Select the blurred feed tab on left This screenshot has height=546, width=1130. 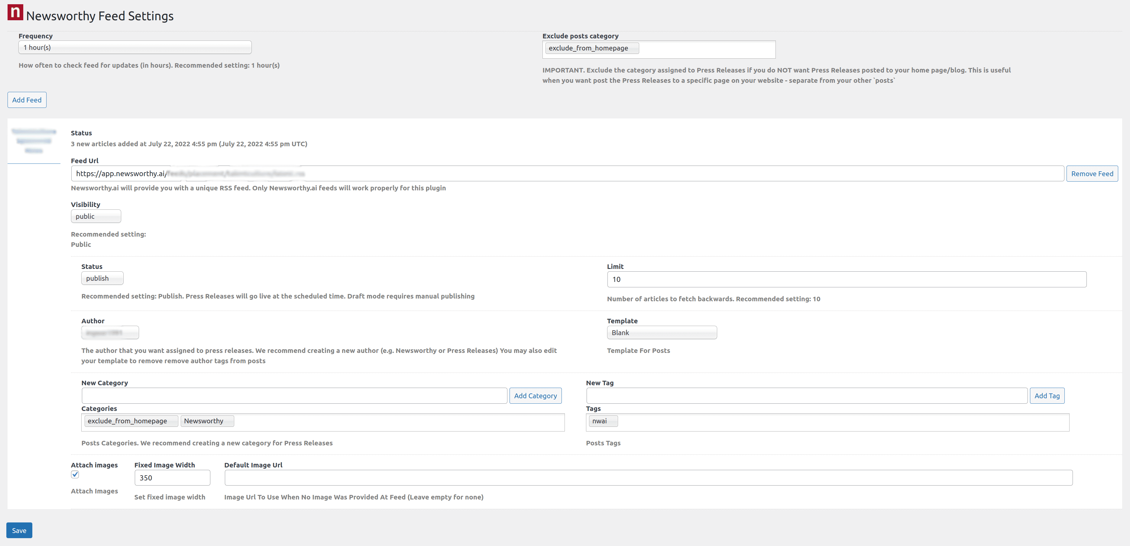(34, 141)
